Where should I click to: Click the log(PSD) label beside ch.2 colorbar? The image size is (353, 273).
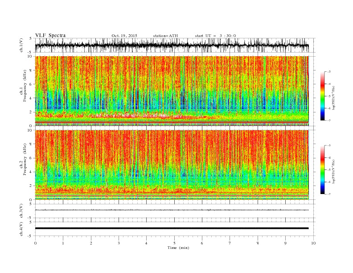click(x=334, y=171)
